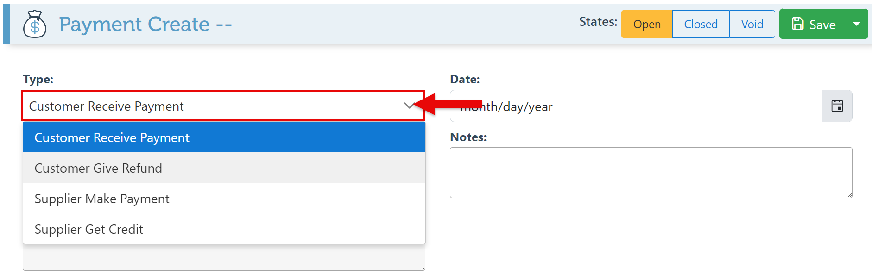Click the Notes box resize handle
This screenshot has height=274, width=872.
849,195
